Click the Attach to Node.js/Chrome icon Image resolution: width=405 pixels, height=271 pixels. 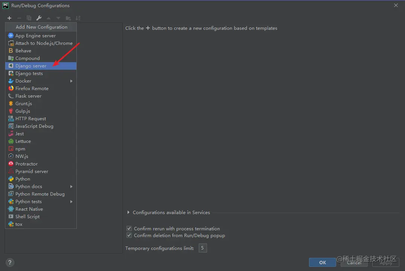(11, 43)
